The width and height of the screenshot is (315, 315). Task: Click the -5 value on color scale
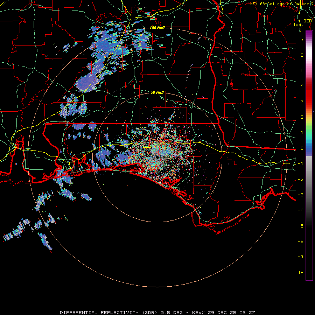[x=301, y=226]
